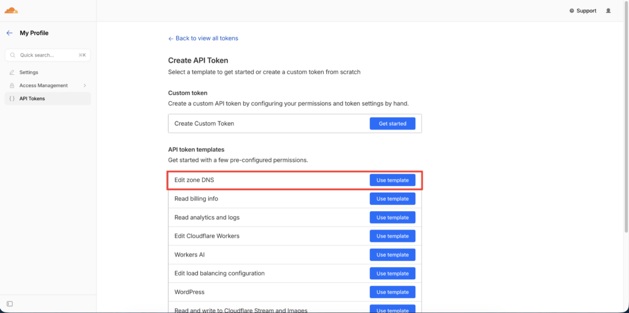Click the Quick search input field

(48, 55)
